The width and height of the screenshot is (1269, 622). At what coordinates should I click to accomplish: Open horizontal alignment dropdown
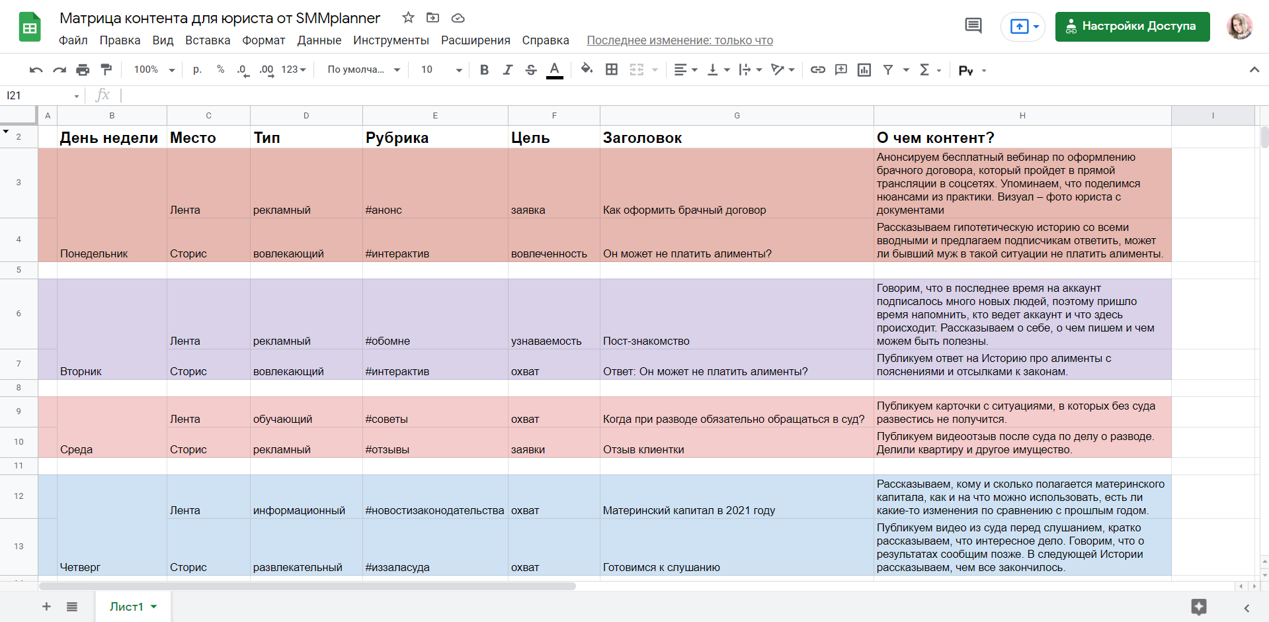685,69
